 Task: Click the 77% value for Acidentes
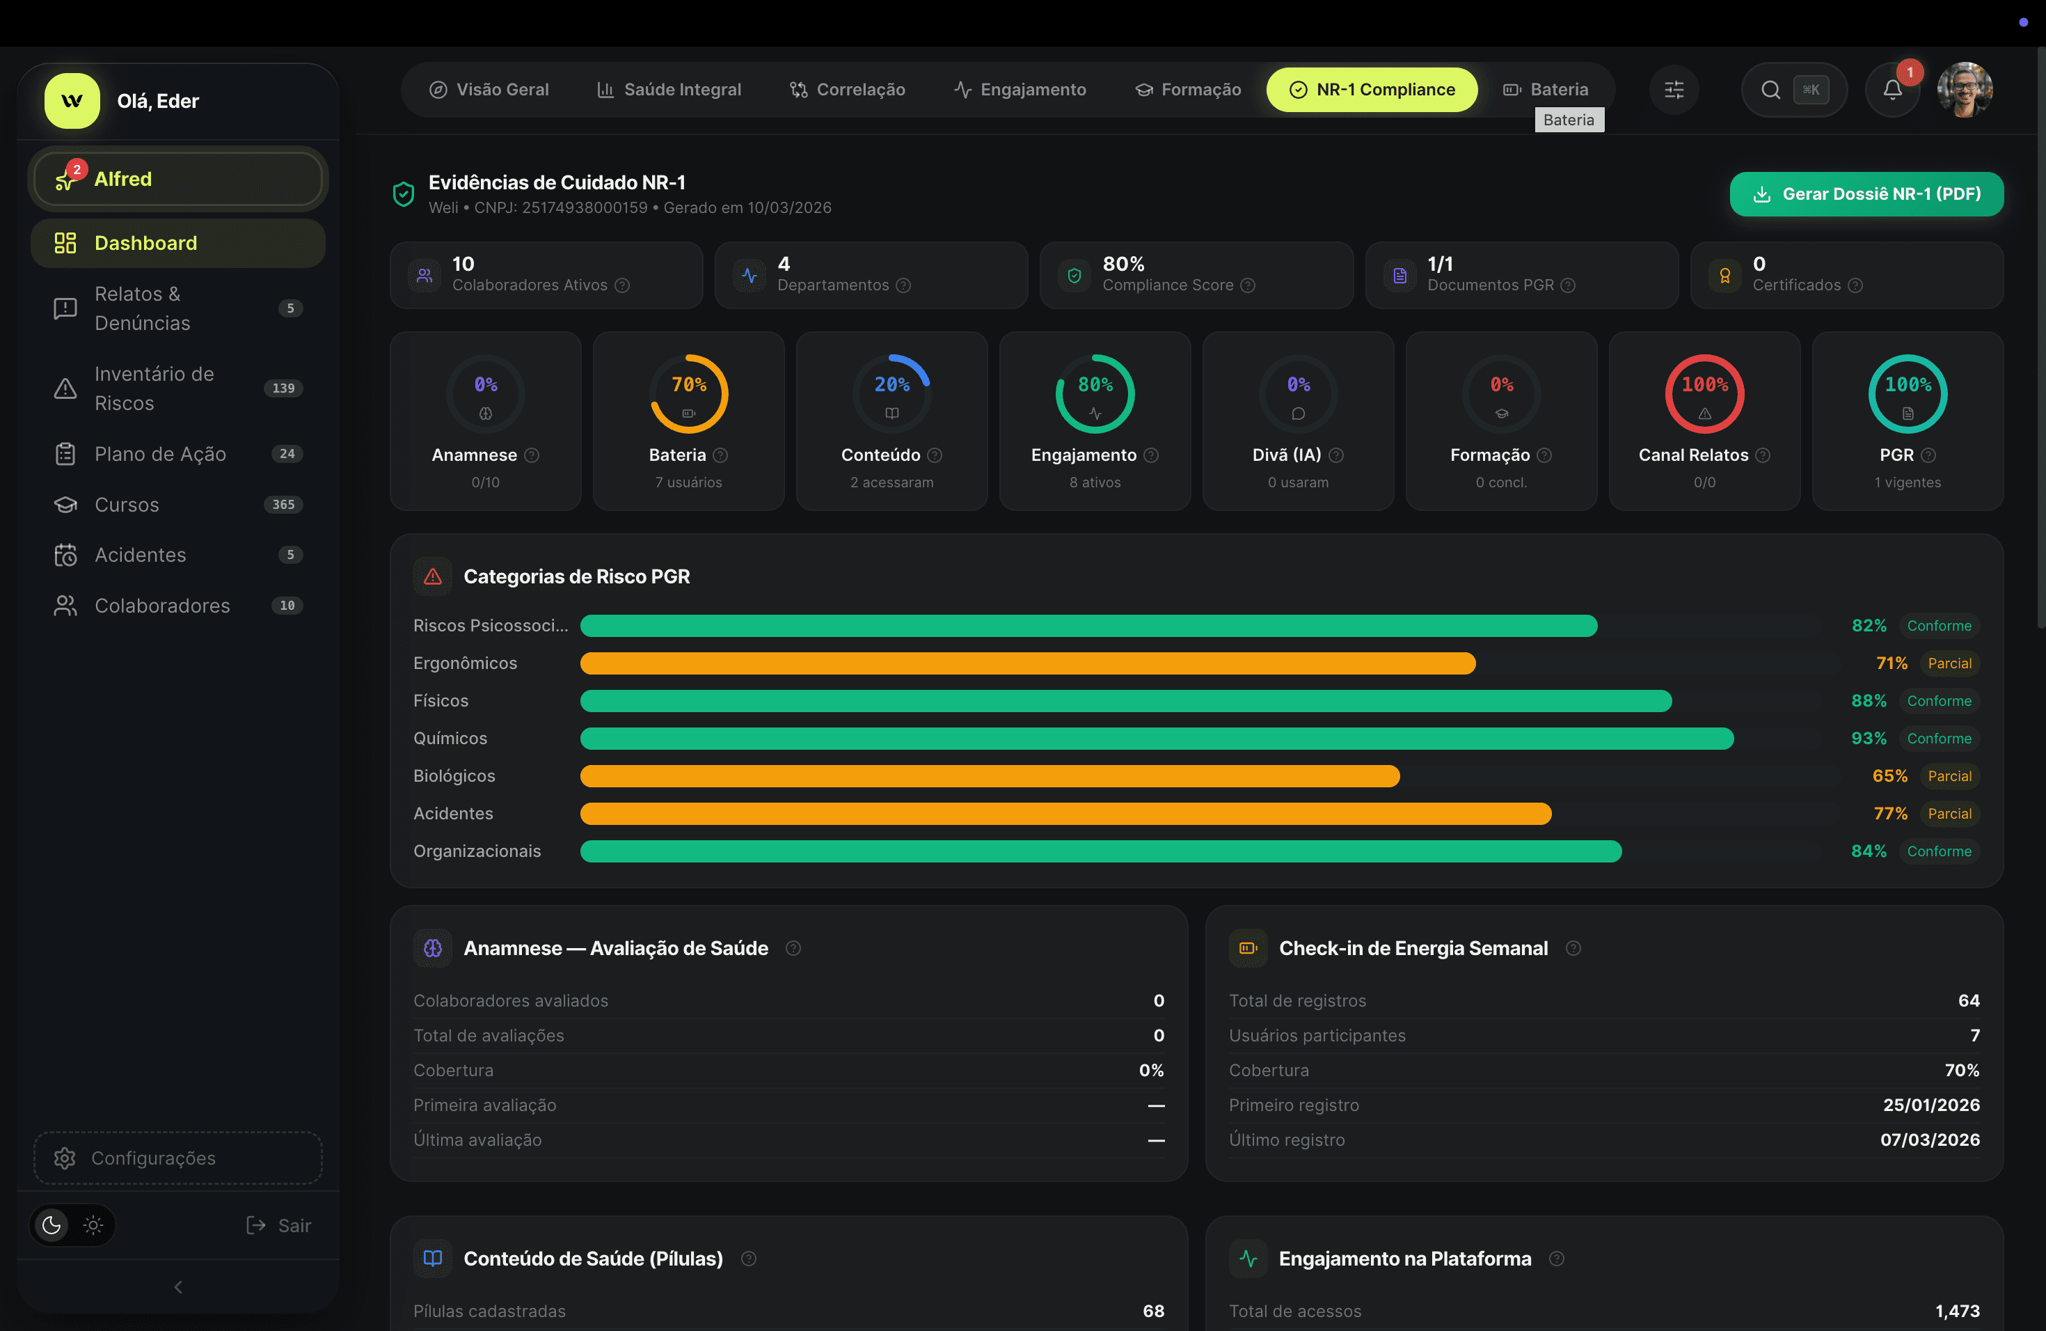pos(1890,813)
